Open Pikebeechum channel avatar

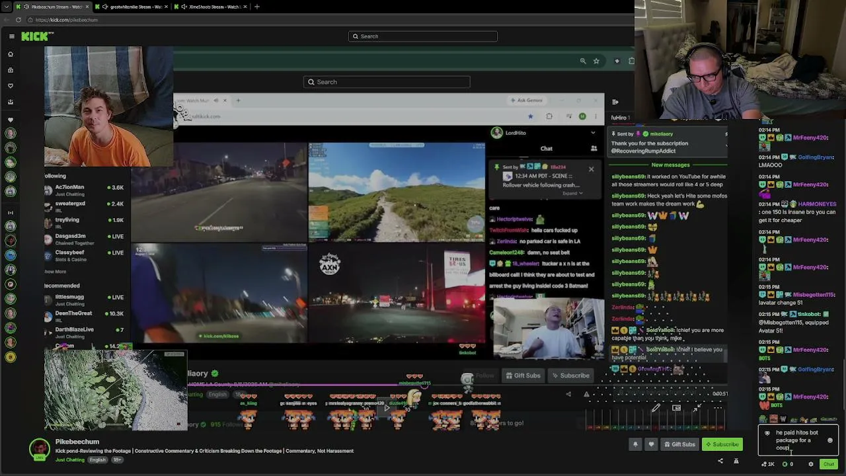(x=40, y=448)
